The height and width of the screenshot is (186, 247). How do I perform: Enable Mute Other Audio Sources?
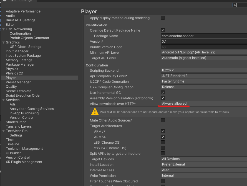[x=163, y=120]
